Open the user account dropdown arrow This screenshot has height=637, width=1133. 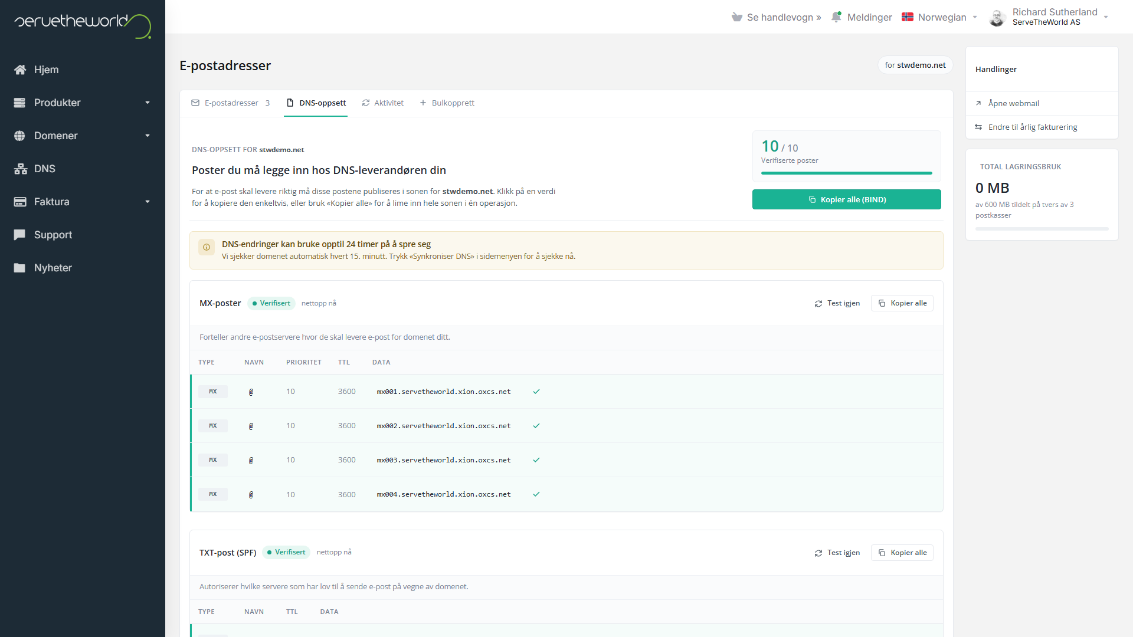[x=1106, y=17]
